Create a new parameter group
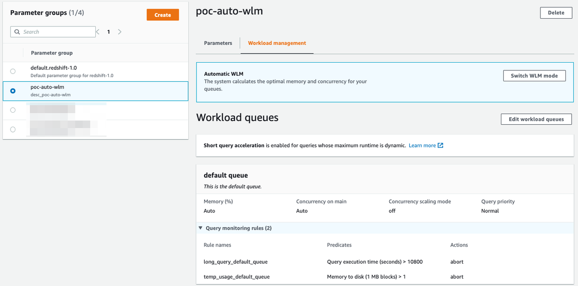 [163, 15]
